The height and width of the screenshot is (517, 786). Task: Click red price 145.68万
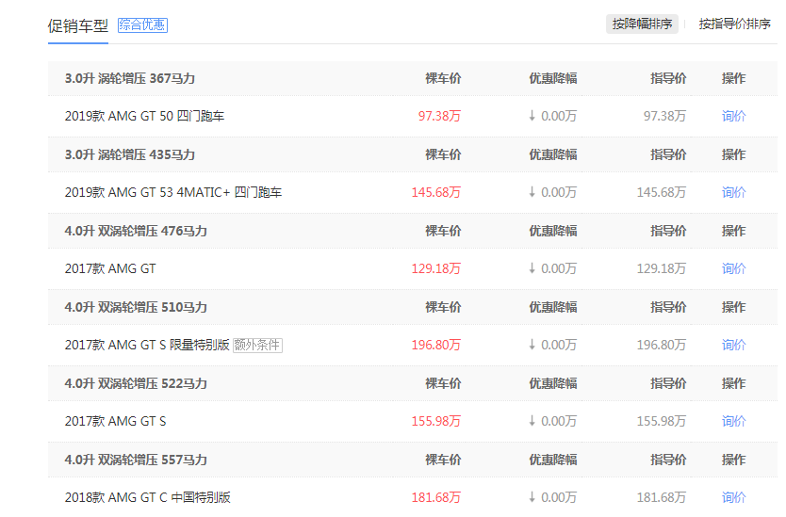click(x=436, y=192)
